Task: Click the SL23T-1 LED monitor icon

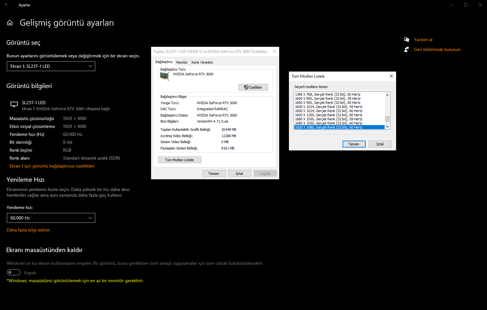Action: (x=14, y=104)
